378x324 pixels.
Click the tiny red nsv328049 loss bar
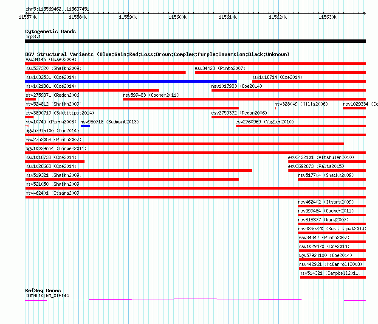[x=275, y=108]
